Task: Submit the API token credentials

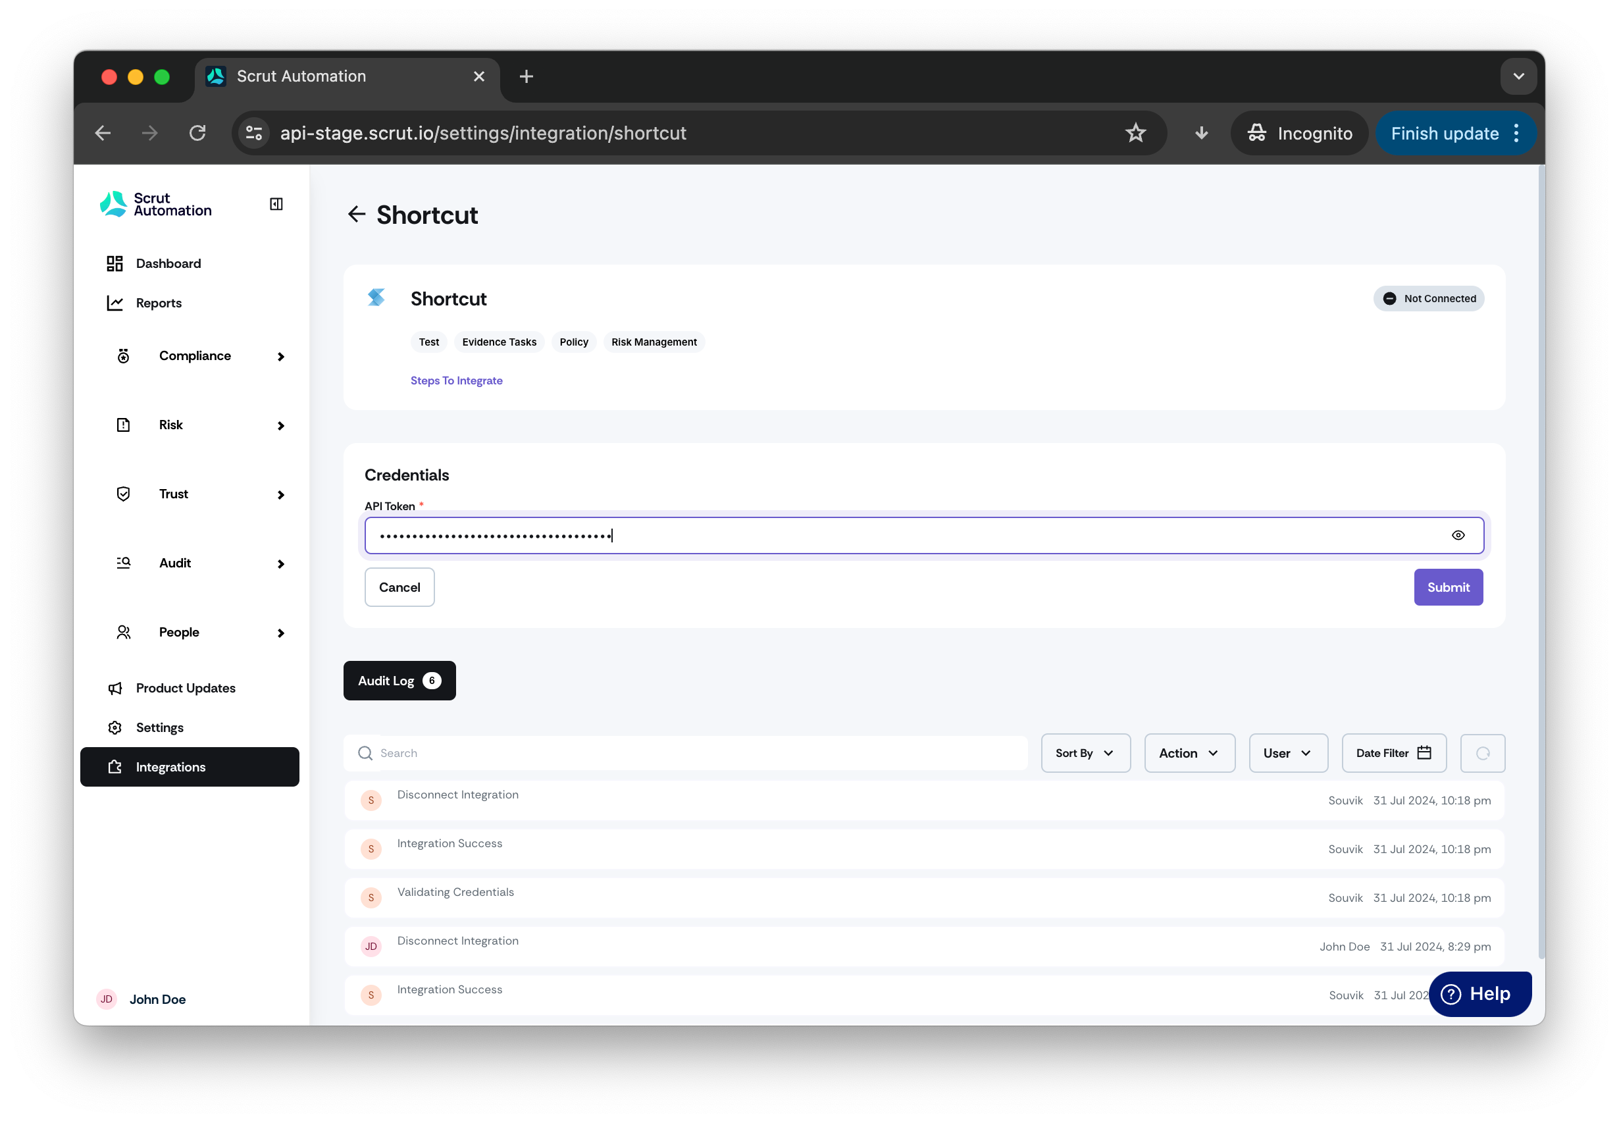Action: click(x=1448, y=587)
